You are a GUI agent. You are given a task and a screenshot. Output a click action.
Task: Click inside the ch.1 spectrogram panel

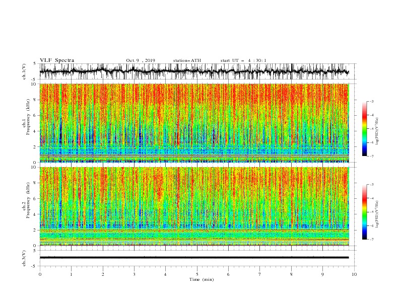pos(194,123)
